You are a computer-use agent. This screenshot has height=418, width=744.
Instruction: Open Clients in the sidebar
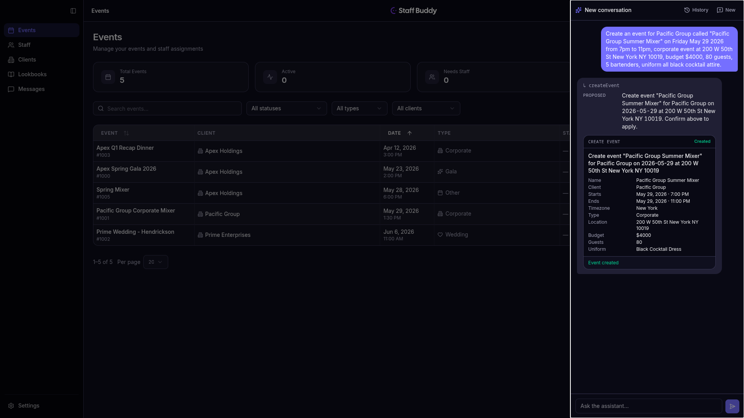click(41, 60)
